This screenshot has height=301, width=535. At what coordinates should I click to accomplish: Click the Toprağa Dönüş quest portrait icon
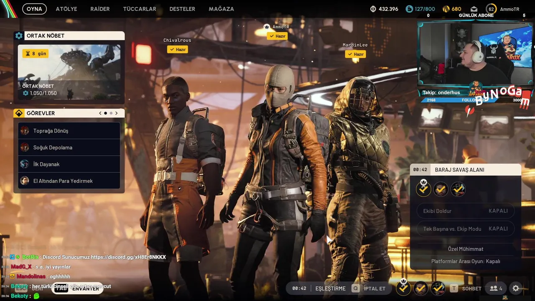25,130
